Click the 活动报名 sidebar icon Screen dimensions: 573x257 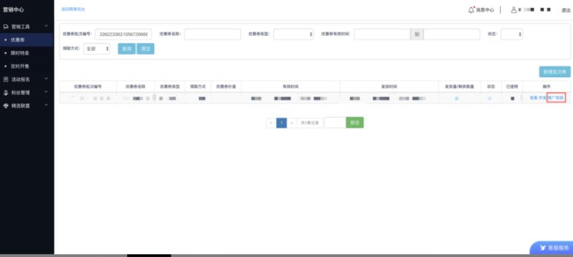5,79
